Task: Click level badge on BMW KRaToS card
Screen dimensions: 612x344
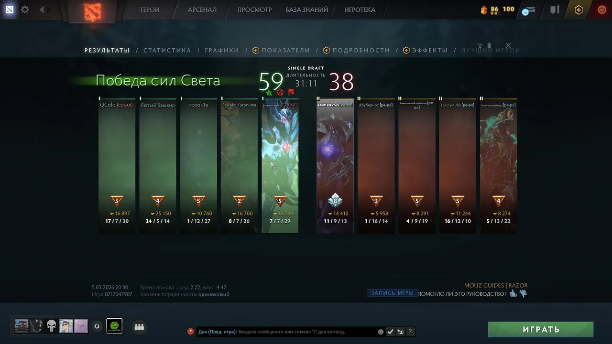Action: click(335, 201)
